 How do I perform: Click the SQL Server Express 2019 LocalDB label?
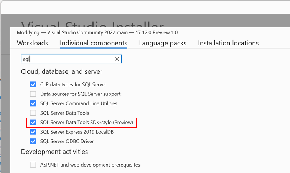tap(77, 132)
